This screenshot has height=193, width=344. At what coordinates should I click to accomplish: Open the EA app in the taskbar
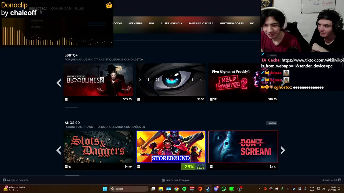200,189
